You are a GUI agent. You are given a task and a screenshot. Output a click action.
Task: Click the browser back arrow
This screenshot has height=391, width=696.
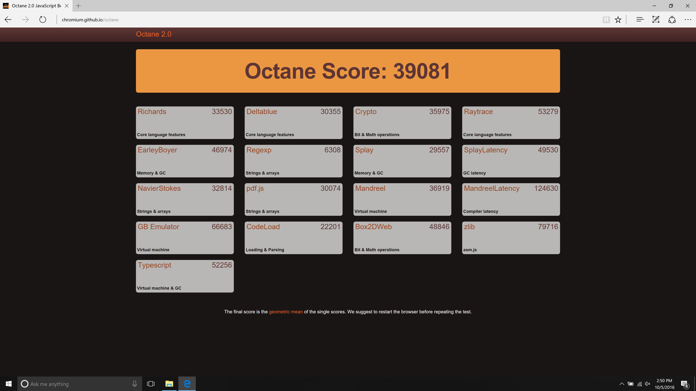[8, 20]
